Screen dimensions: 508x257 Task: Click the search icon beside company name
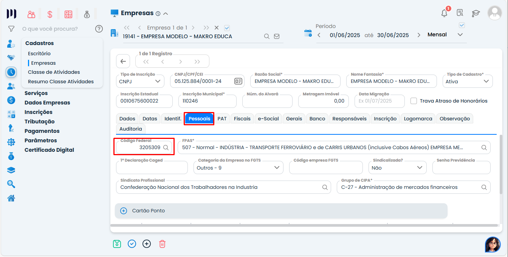pos(266,36)
